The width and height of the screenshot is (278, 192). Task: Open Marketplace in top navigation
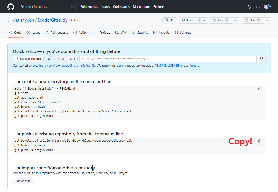tap(141, 7)
